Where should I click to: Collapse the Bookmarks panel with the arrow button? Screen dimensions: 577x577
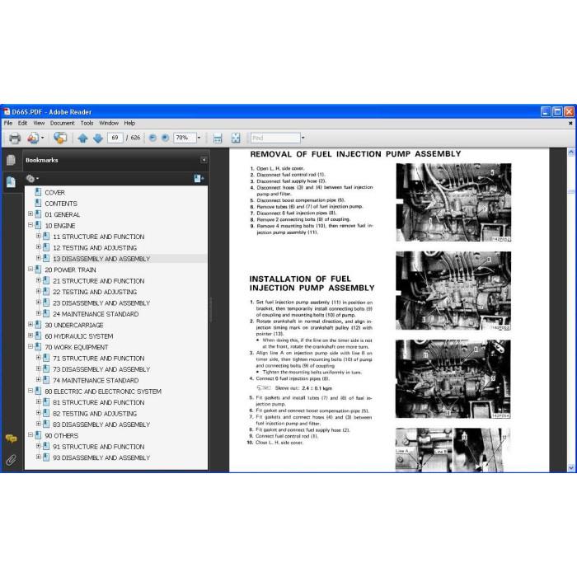click(x=204, y=160)
